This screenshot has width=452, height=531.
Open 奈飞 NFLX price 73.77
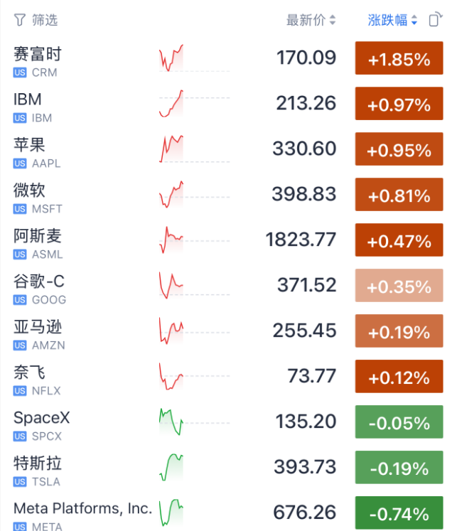(x=312, y=376)
